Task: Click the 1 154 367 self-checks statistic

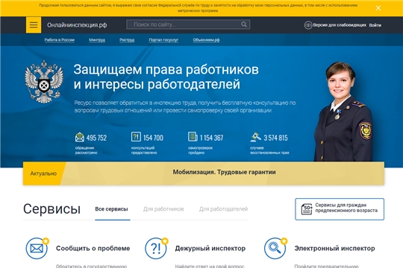Action: tap(211, 138)
